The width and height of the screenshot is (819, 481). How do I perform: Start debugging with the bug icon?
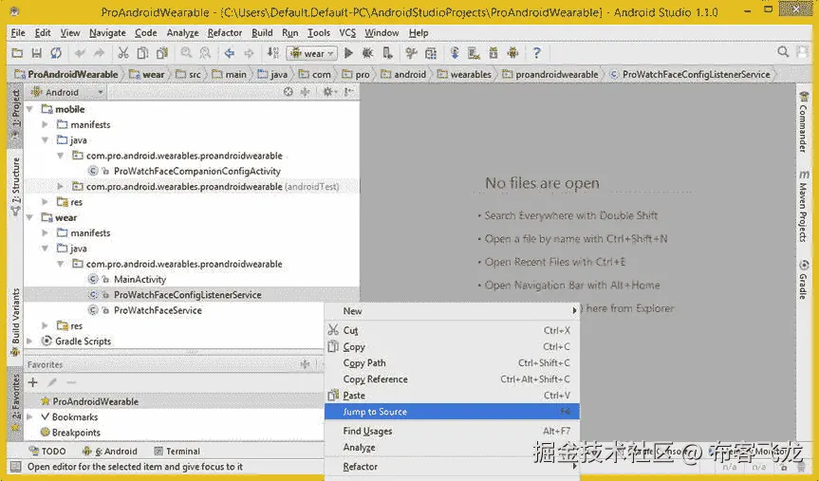click(367, 53)
